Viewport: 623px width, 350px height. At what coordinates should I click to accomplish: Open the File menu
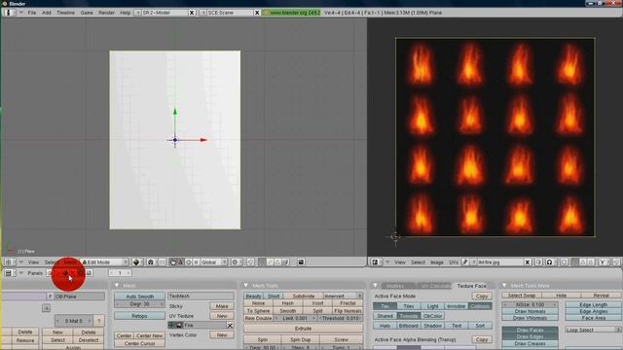click(32, 13)
